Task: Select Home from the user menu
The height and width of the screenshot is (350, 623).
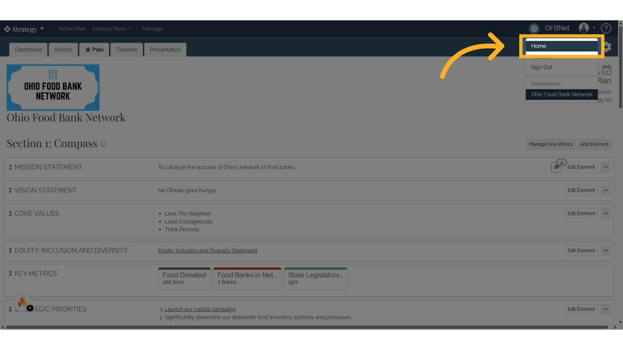Action: point(561,46)
